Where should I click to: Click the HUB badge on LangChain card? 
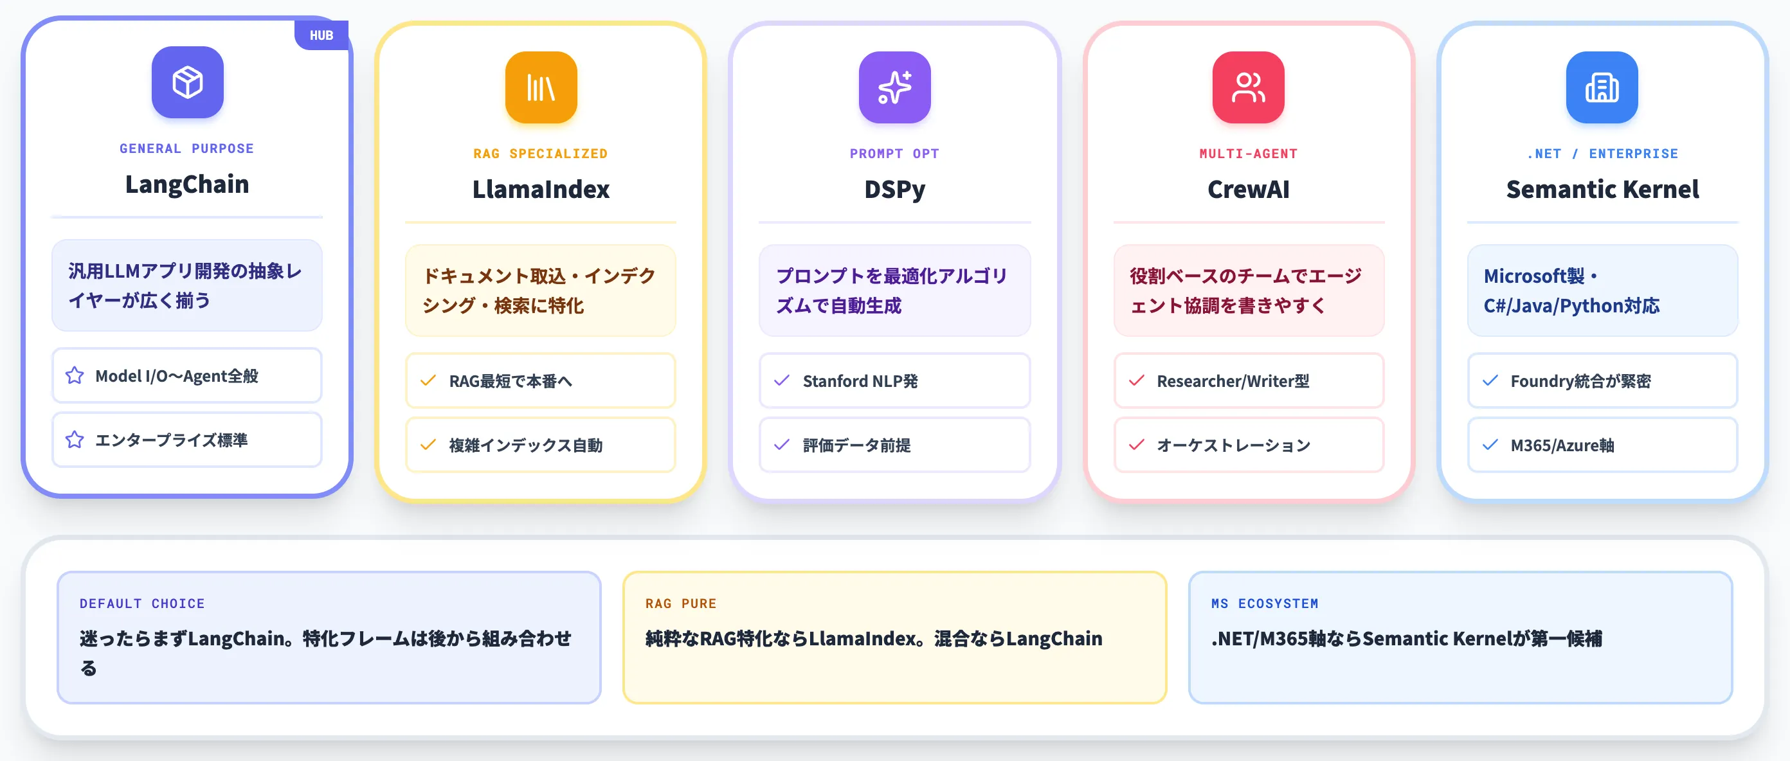pyautogui.click(x=321, y=35)
